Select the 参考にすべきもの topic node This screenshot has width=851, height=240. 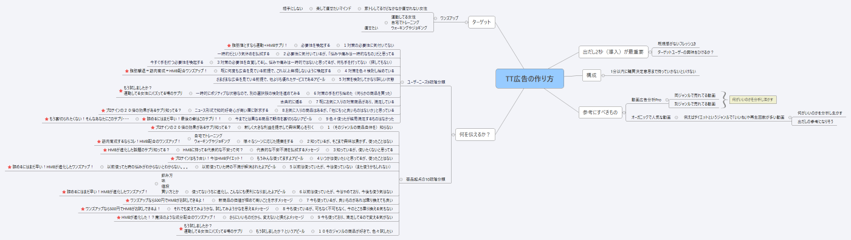point(601,112)
